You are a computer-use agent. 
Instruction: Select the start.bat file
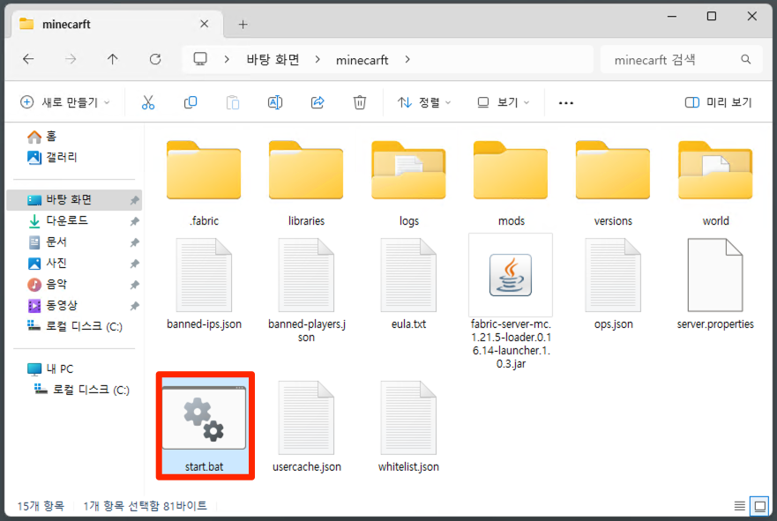coord(204,426)
